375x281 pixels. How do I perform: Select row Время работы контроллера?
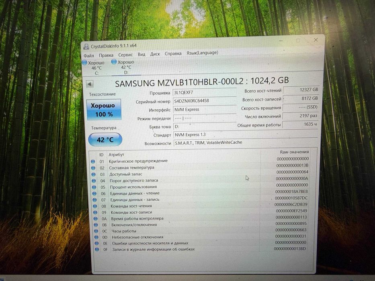pyautogui.click(x=201, y=218)
